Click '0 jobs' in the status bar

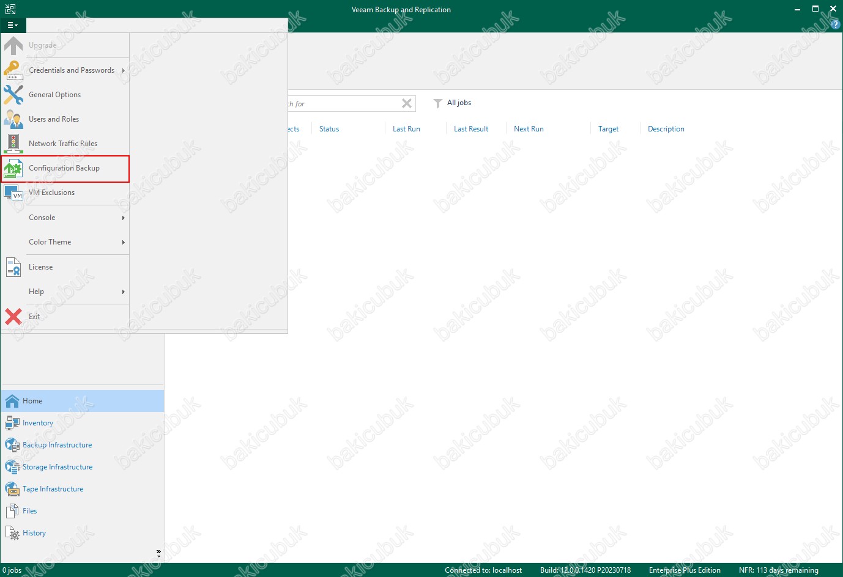(x=12, y=570)
